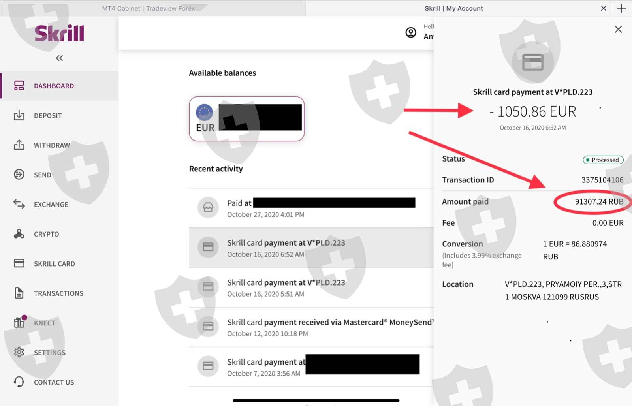
Task: Click the EU flag icon on balance card
Action: click(204, 113)
